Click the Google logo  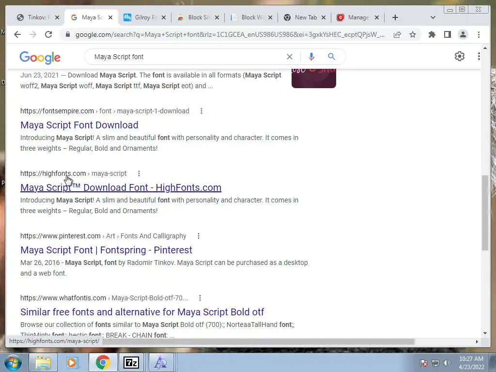pyautogui.click(x=40, y=57)
